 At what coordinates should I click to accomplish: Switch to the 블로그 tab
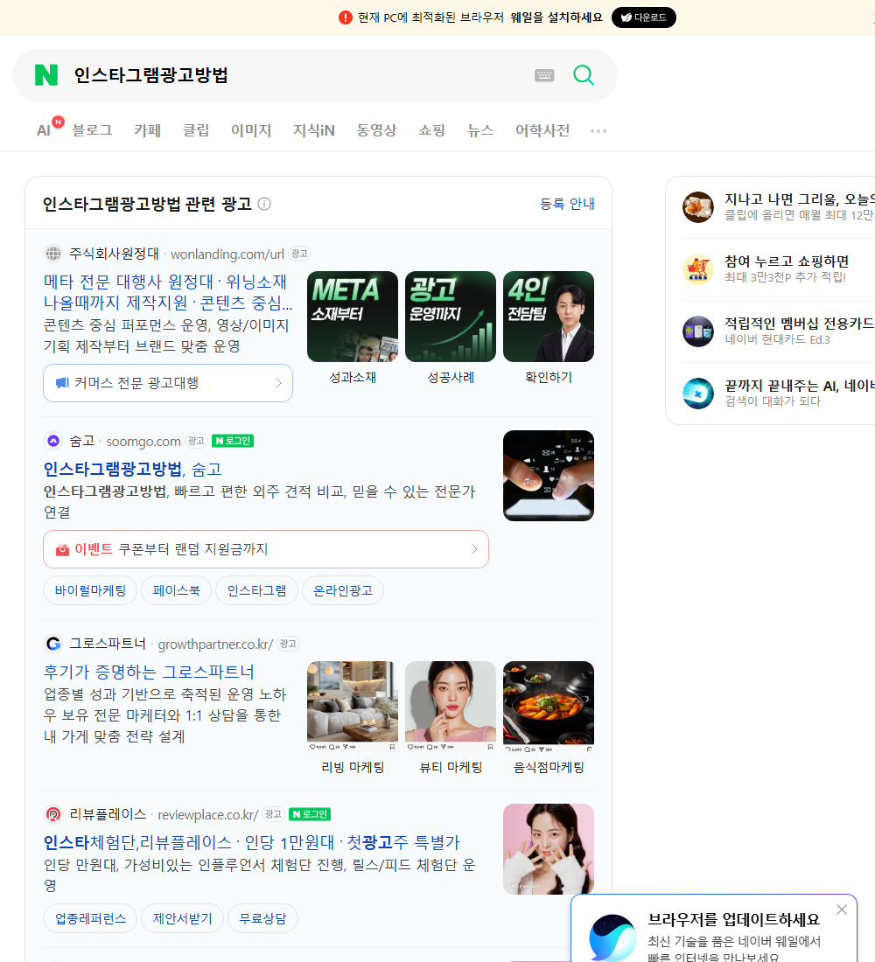92,130
